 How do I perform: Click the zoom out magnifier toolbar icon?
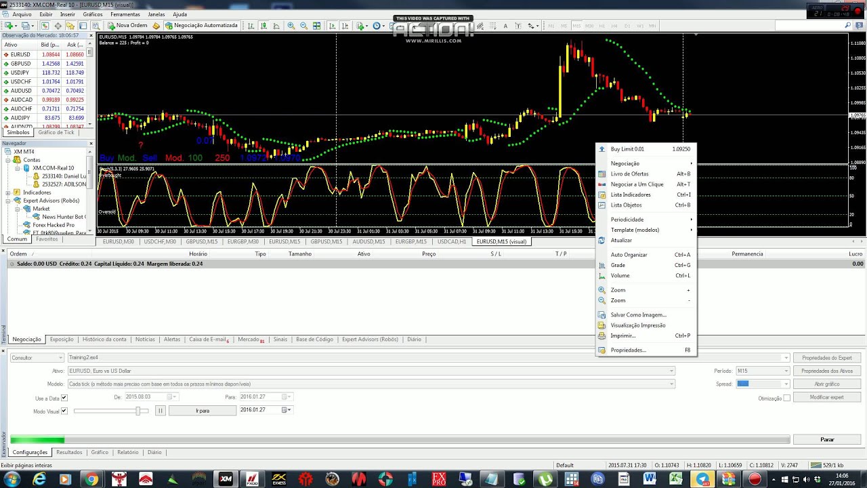(x=304, y=26)
